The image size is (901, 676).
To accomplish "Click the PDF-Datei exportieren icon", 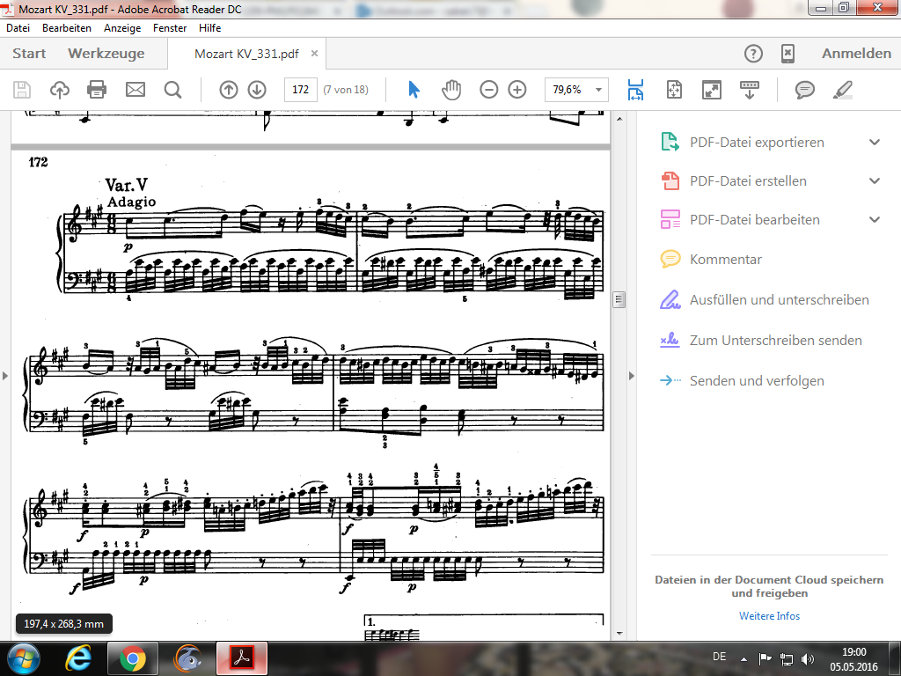I will (x=670, y=142).
